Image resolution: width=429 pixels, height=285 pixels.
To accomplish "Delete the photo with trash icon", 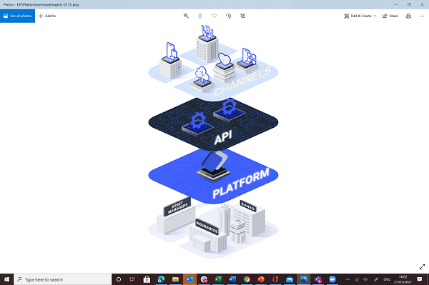I will pyautogui.click(x=200, y=16).
